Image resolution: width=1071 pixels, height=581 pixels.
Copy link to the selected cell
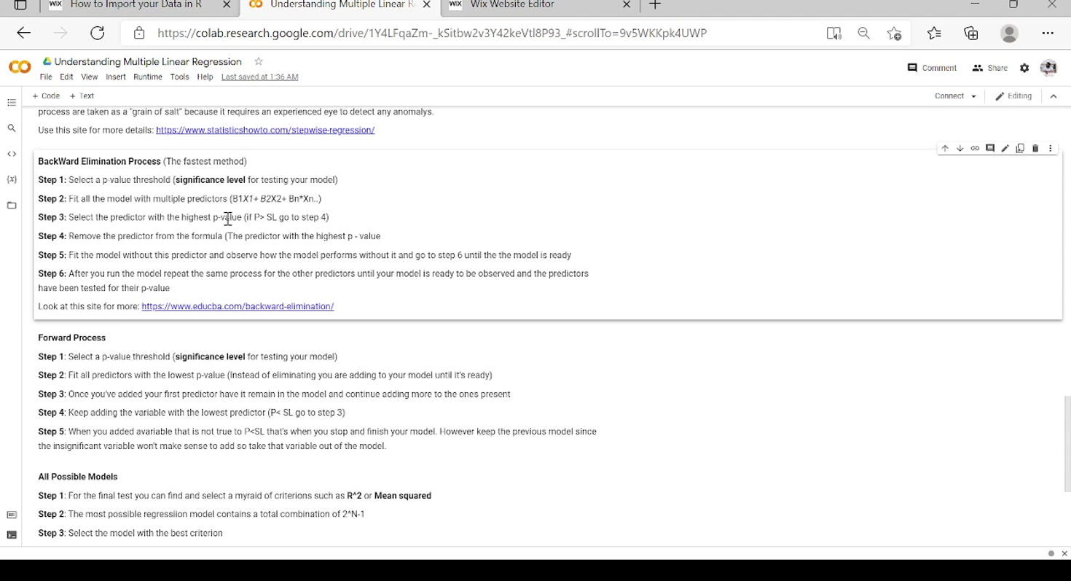click(x=975, y=149)
